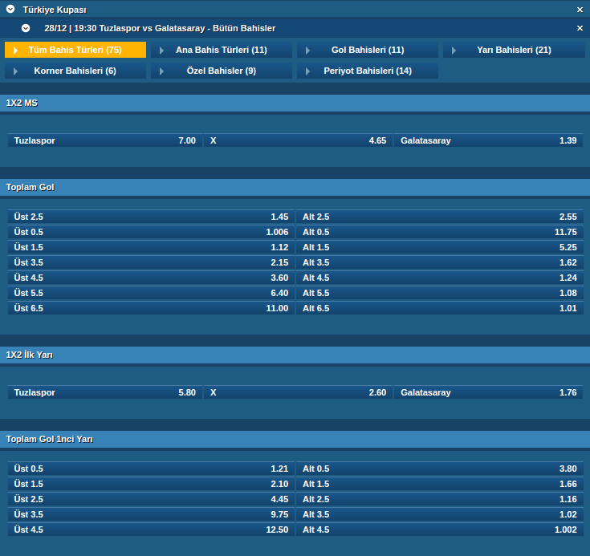Pick Alt 6.5 at 1.01
Screen dimensions: 590x556
click(x=440, y=308)
